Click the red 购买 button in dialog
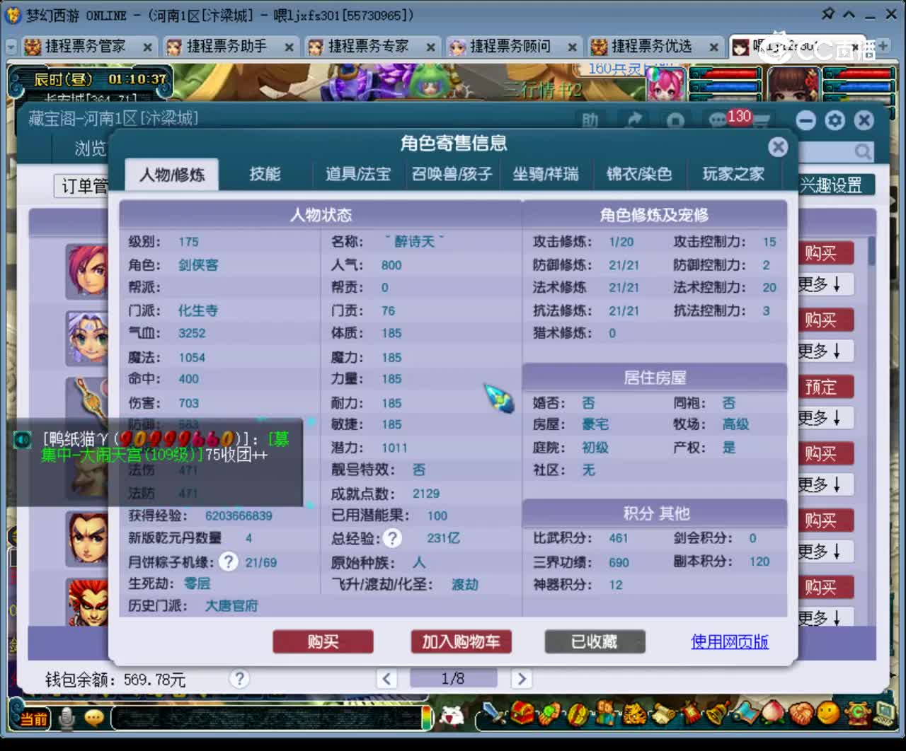The height and width of the screenshot is (751, 906). (x=323, y=641)
